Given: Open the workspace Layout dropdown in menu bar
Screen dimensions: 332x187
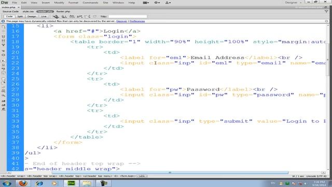Looking at the screenshot, I should (146, 3).
